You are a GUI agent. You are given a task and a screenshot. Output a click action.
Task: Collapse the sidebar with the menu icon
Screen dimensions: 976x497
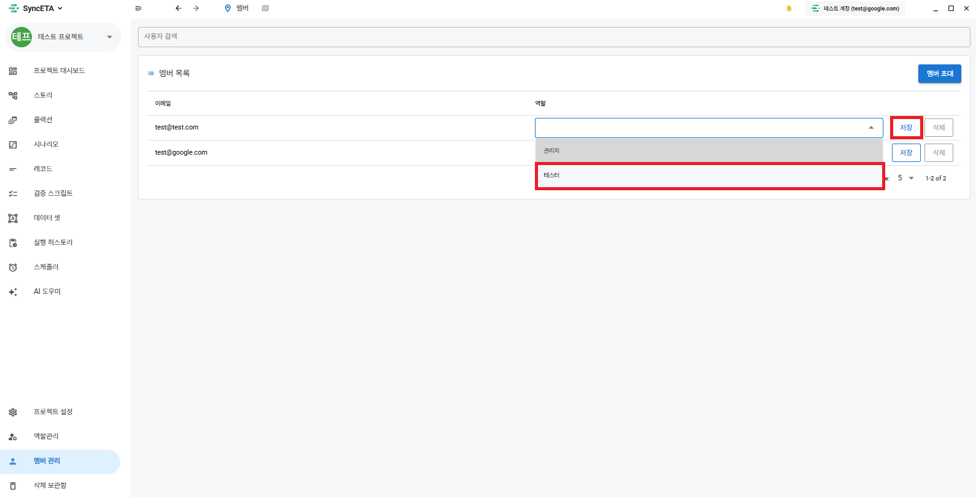tap(138, 9)
